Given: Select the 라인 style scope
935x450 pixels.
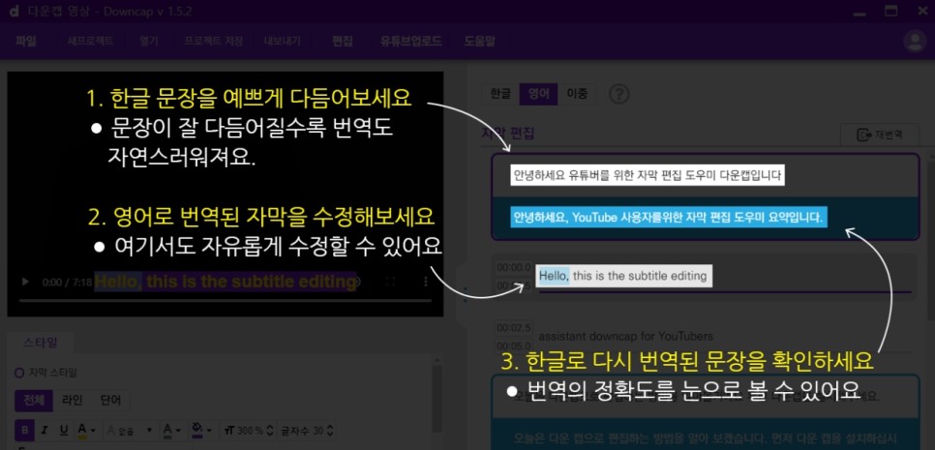Looking at the screenshot, I should (x=73, y=401).
